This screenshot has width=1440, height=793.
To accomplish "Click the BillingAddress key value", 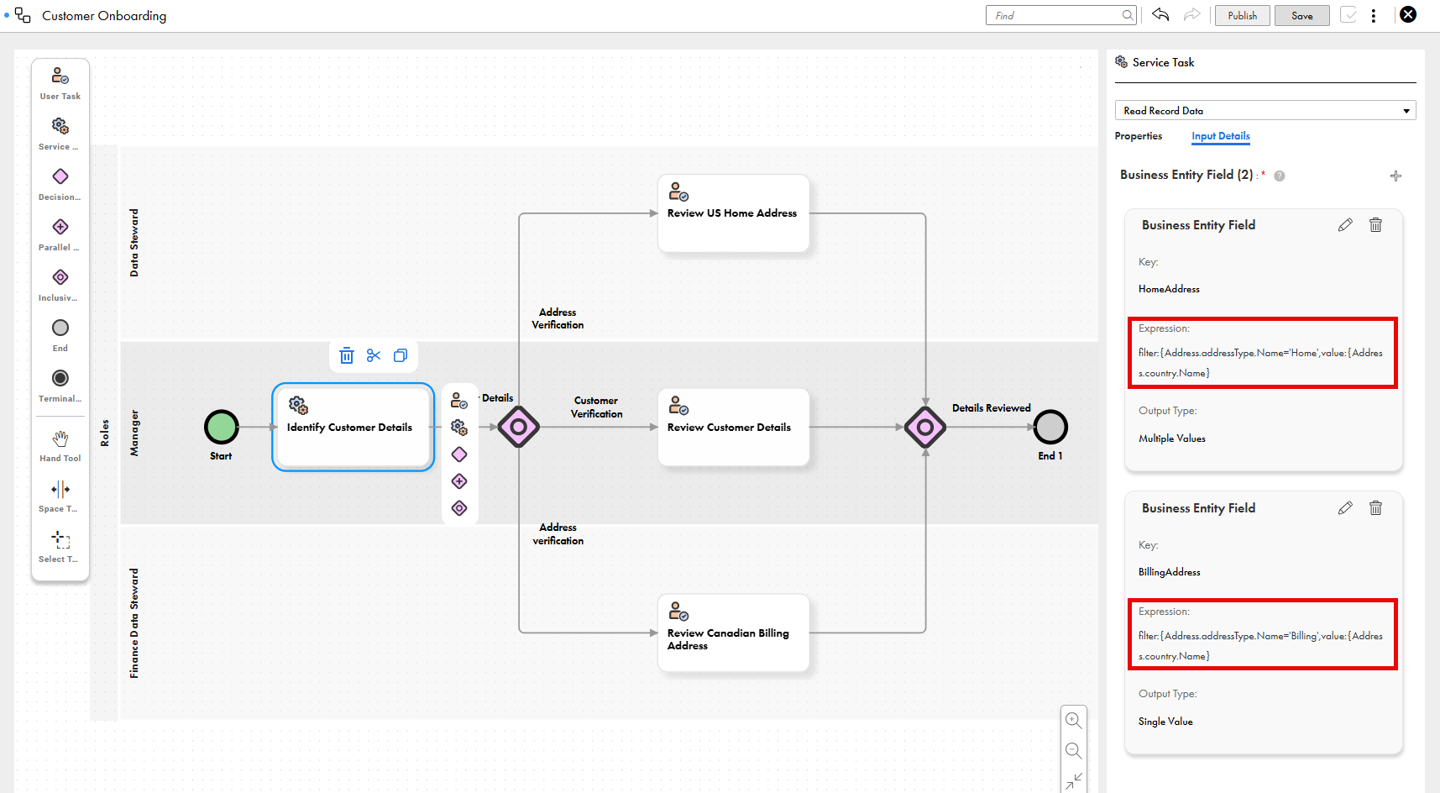I will 1169,572.
